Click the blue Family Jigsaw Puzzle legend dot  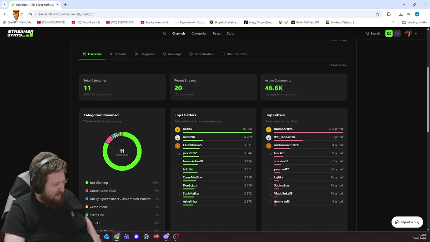87,199
